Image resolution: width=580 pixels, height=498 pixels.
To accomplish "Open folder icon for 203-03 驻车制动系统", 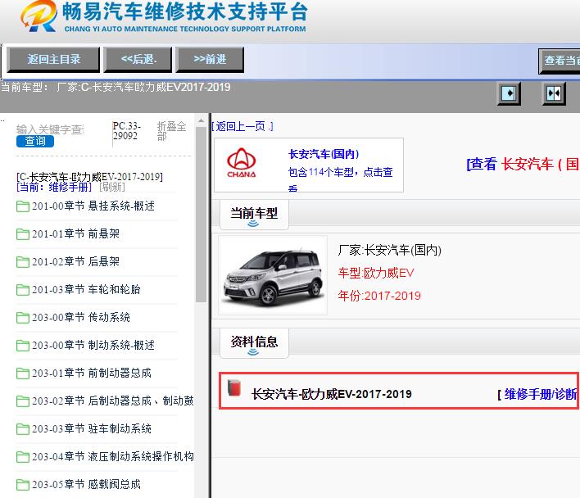I will tap(23, 429).
